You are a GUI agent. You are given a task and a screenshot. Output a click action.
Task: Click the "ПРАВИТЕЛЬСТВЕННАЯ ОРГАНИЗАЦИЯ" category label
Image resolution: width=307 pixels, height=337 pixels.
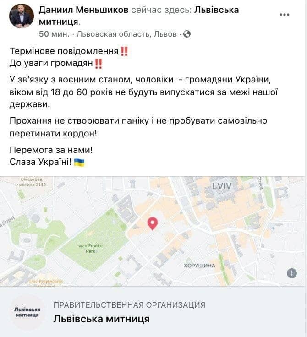coord(129,305)
